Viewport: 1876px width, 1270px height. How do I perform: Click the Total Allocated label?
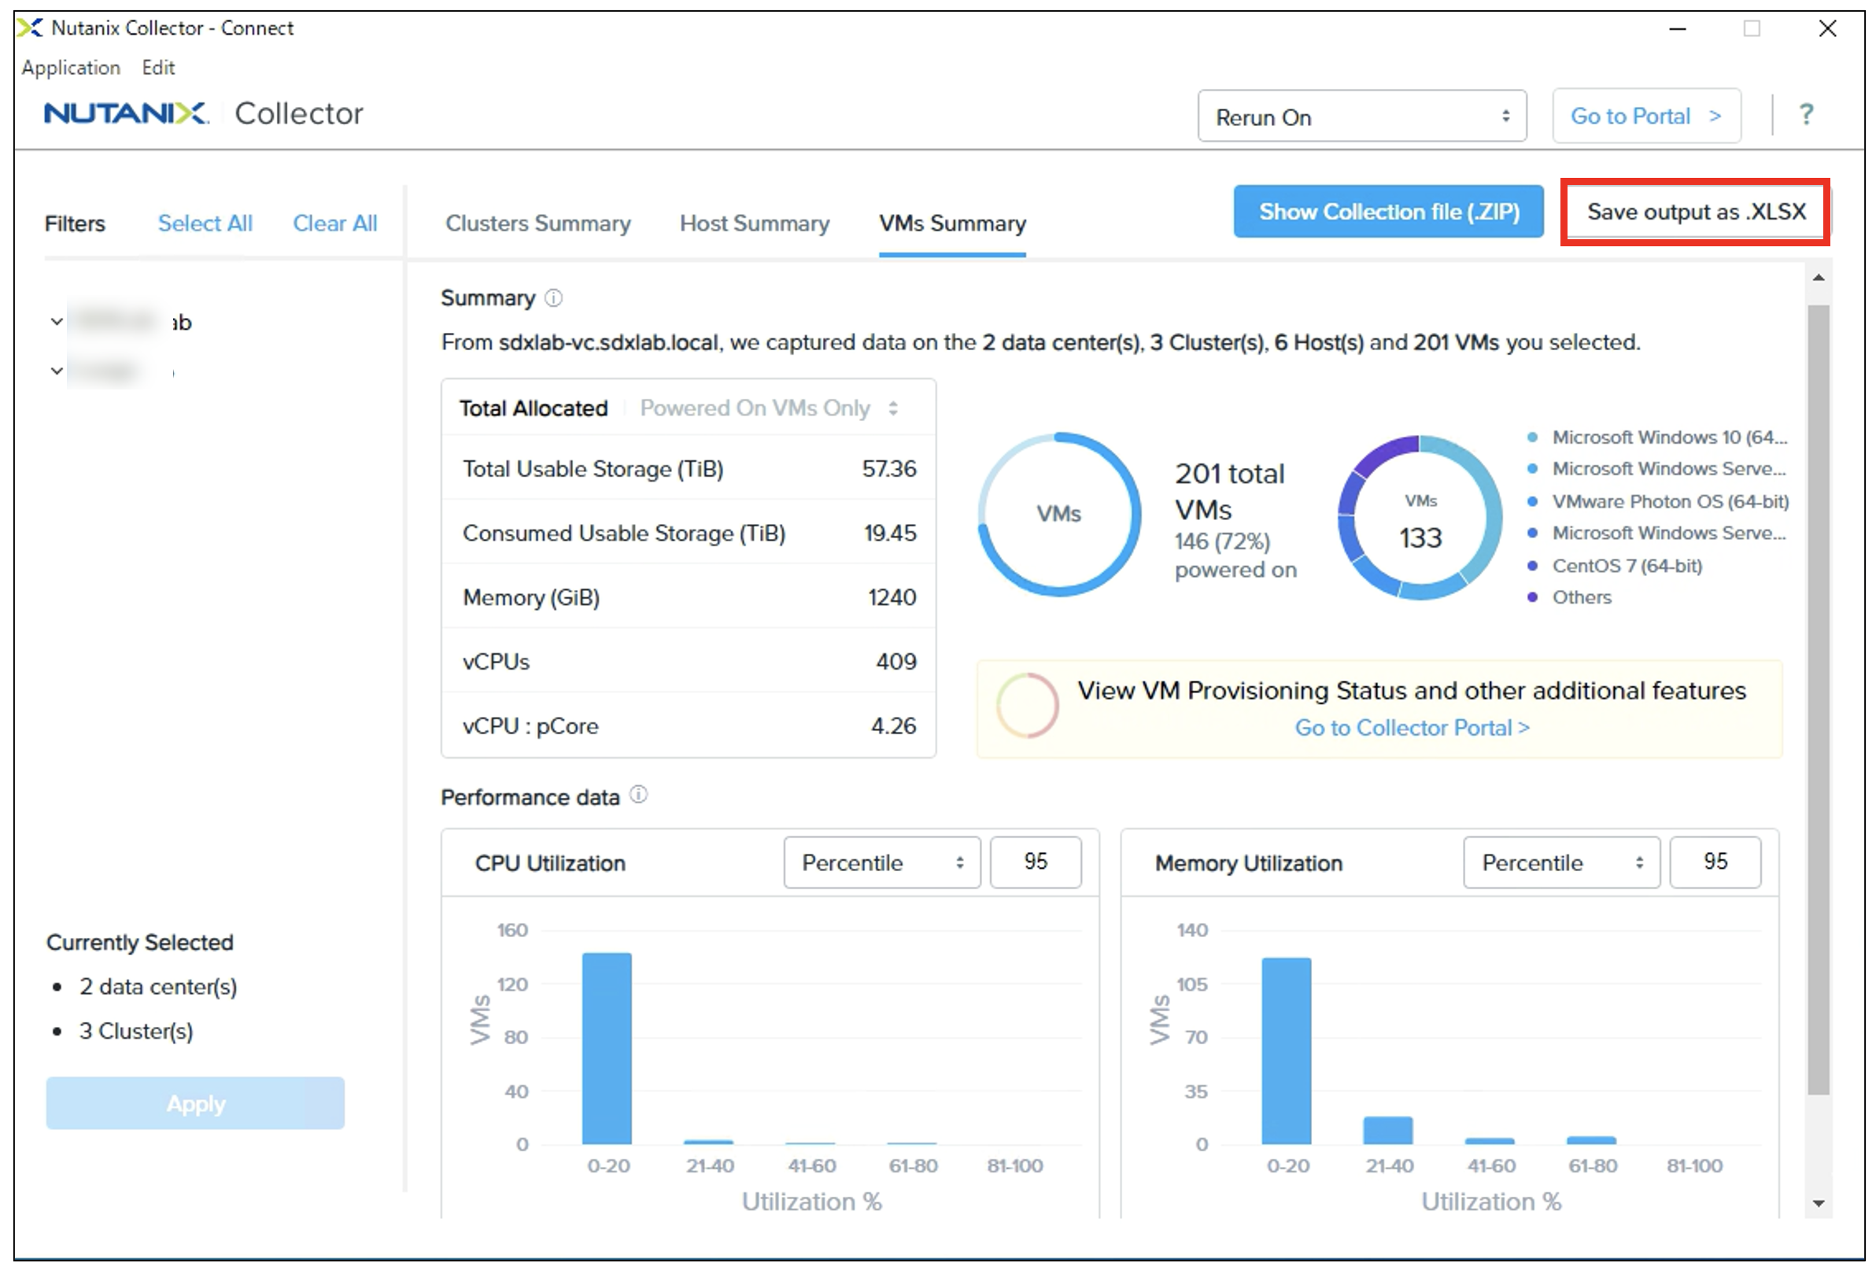[x=533, y=408]
